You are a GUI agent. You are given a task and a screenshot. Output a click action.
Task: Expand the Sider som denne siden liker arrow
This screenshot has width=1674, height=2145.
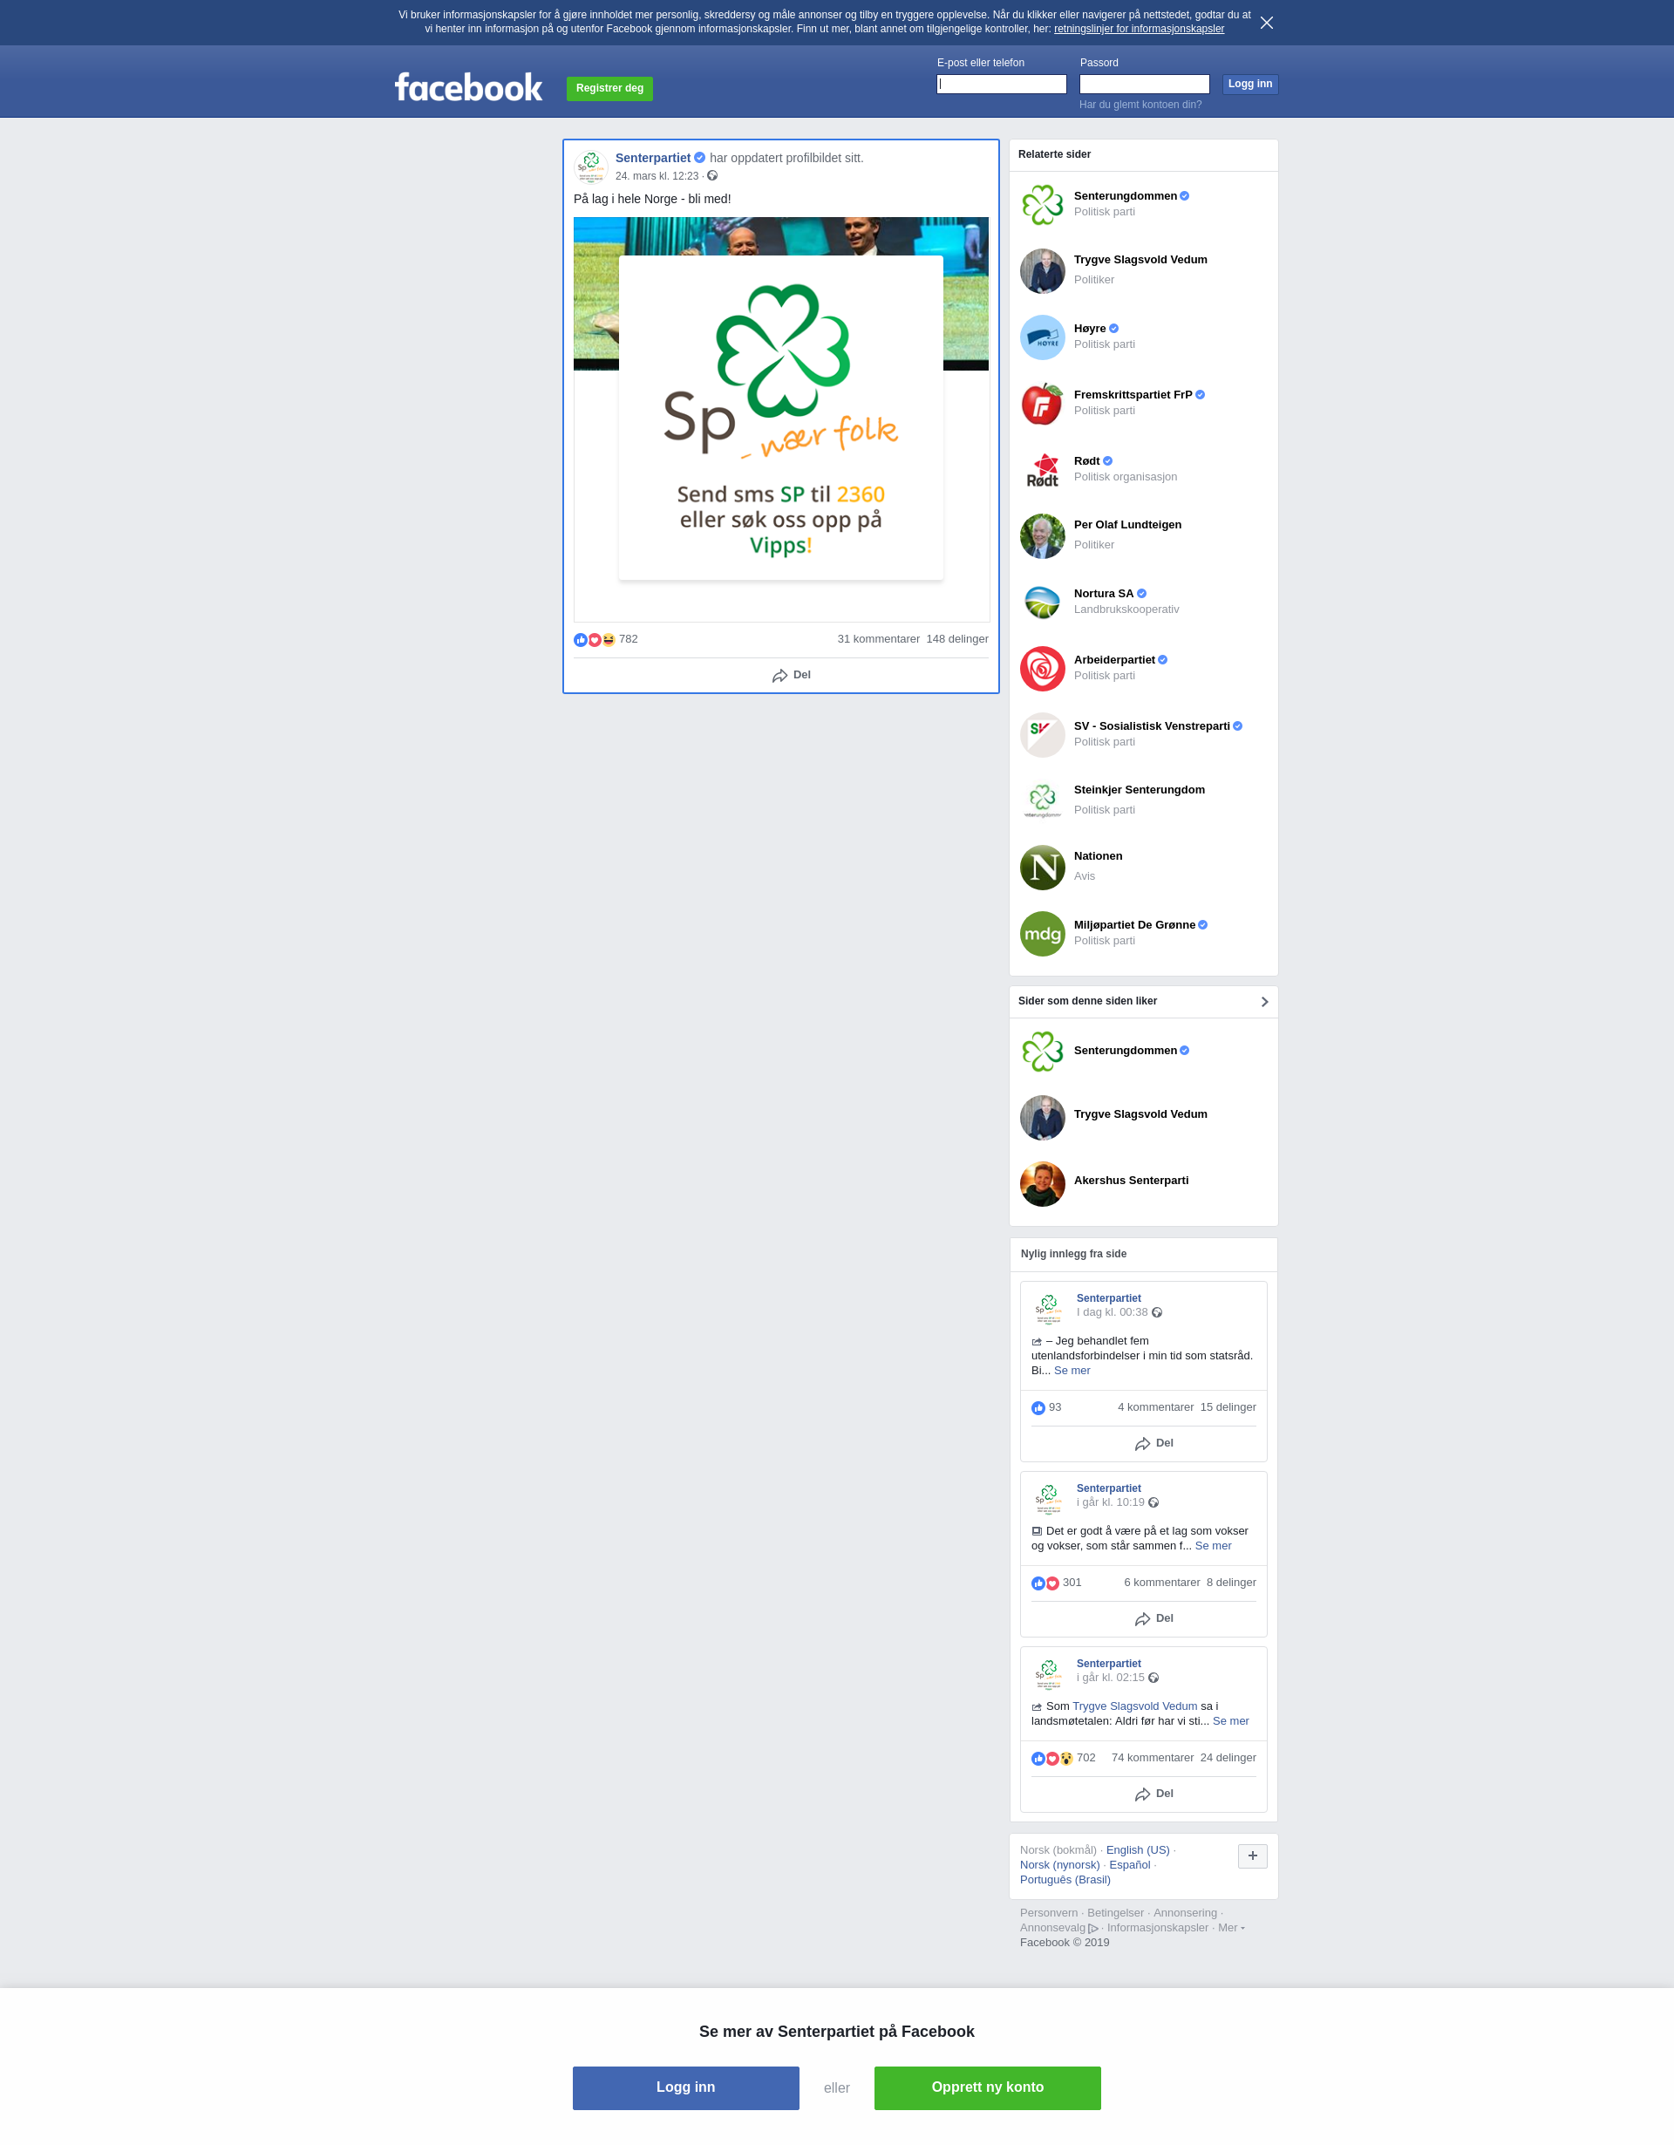point(1264,1002)
